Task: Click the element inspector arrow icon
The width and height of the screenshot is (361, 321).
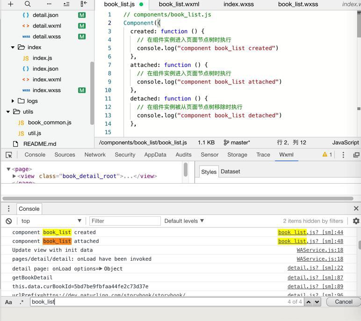Action: coord(9,155)
